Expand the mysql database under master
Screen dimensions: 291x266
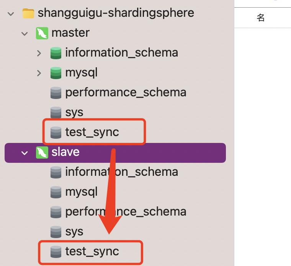point(39,73)
